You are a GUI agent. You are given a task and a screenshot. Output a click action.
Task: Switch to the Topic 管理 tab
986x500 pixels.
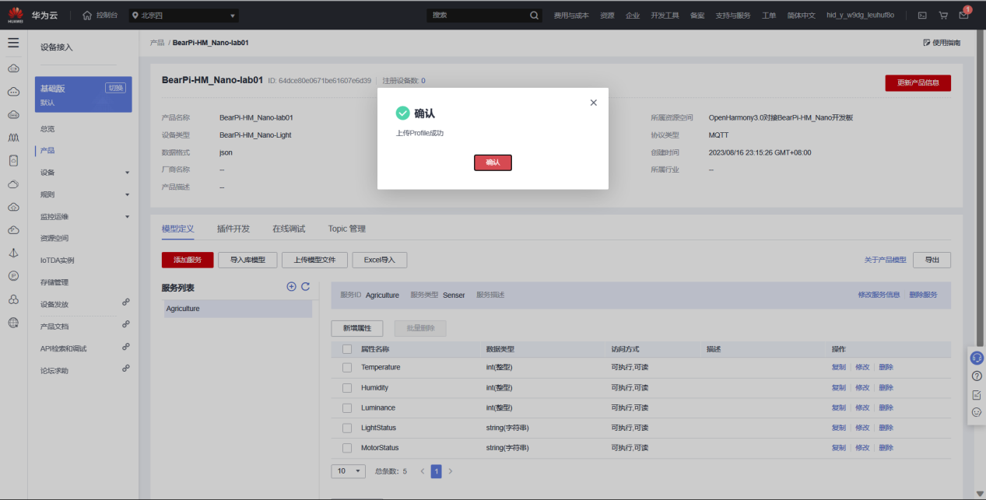[347, 229]
